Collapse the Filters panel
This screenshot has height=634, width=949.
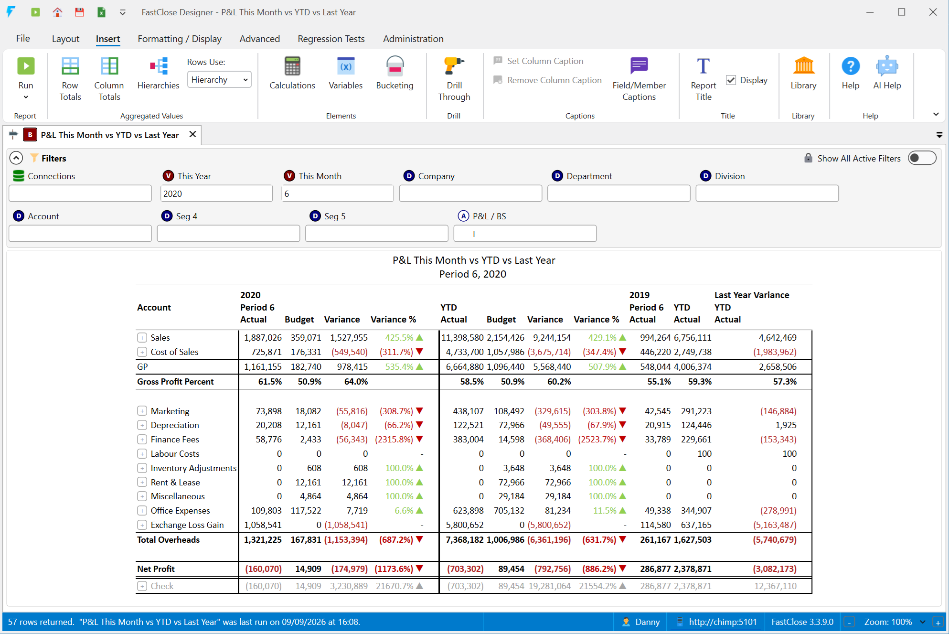(x=16, y=158)
